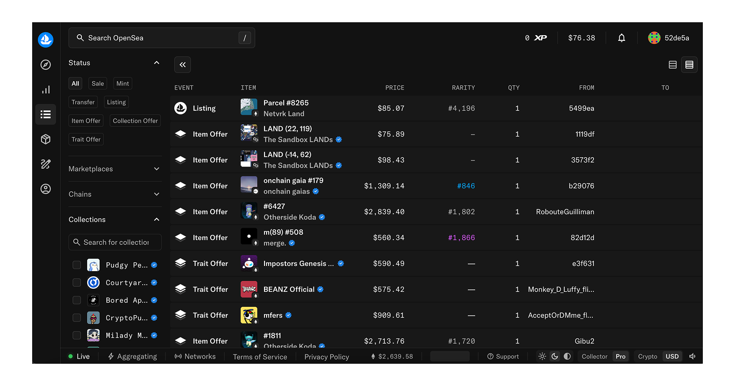Screen dimensions: 735x386
Task: Check the Bored Ape collection checkbox
Action: [x=77, y=300]
